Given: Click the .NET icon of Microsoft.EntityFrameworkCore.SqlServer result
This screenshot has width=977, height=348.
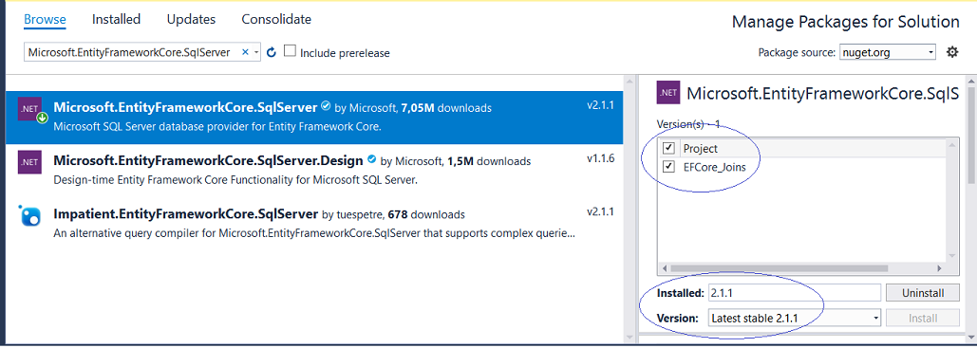Looking at the screenshot, I should [x=30, y=108].
